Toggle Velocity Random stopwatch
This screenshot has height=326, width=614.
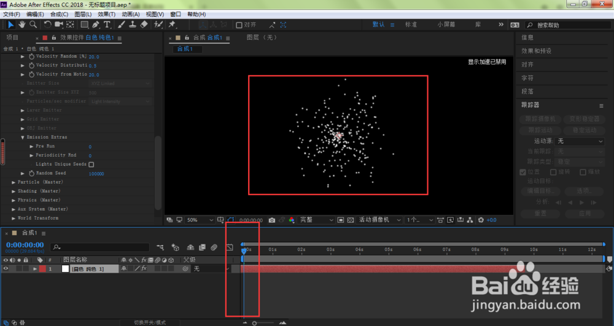pos(31,56)
